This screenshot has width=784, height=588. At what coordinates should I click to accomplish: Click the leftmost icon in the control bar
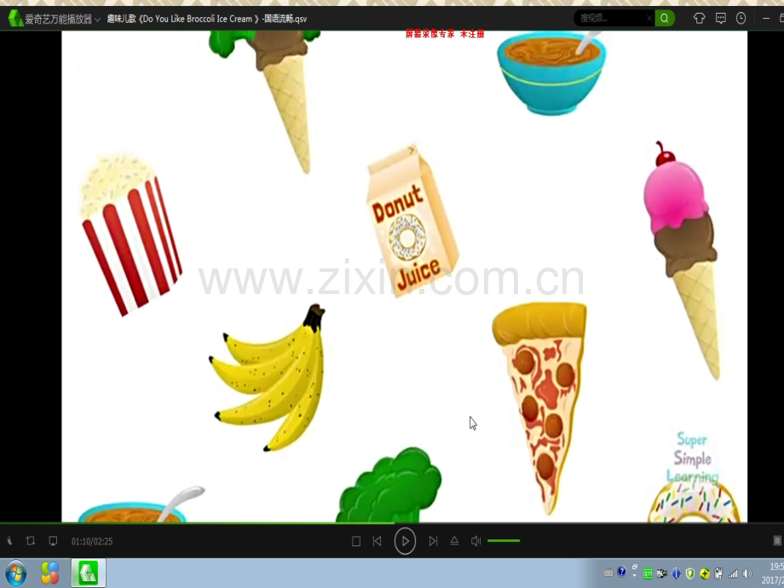[9, 541]
